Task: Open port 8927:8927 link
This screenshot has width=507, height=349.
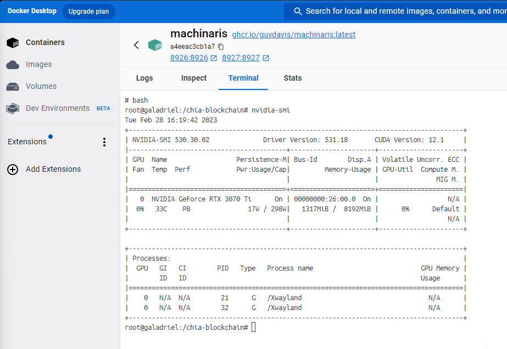Action: point(241,58)
